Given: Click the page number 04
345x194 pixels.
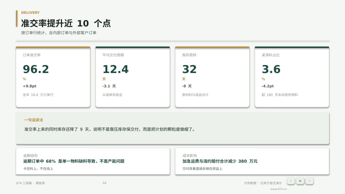Looking at the screenshot, I should point(104,183).
